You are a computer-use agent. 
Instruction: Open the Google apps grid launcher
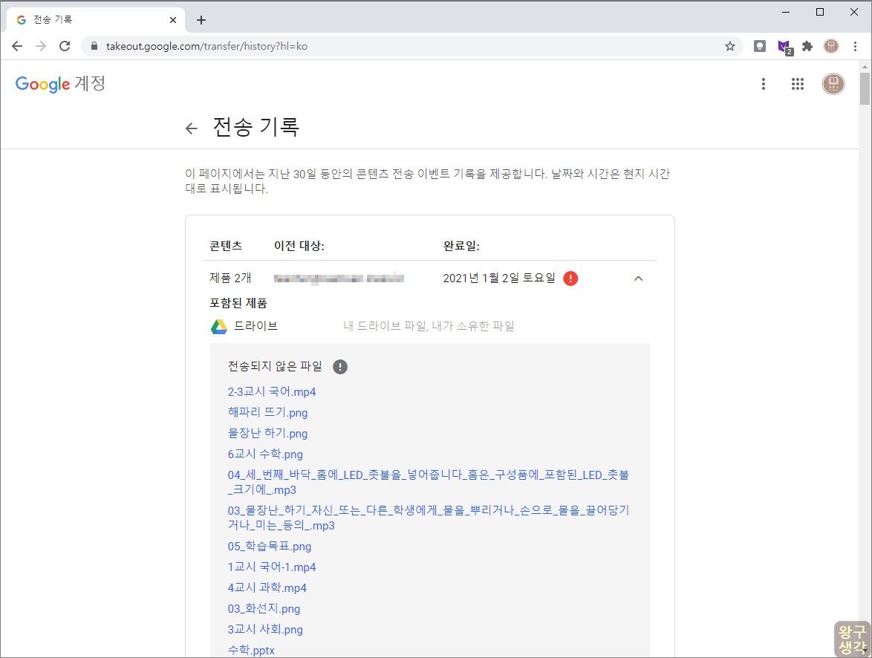pyautogui.click(x=798, y=84)
